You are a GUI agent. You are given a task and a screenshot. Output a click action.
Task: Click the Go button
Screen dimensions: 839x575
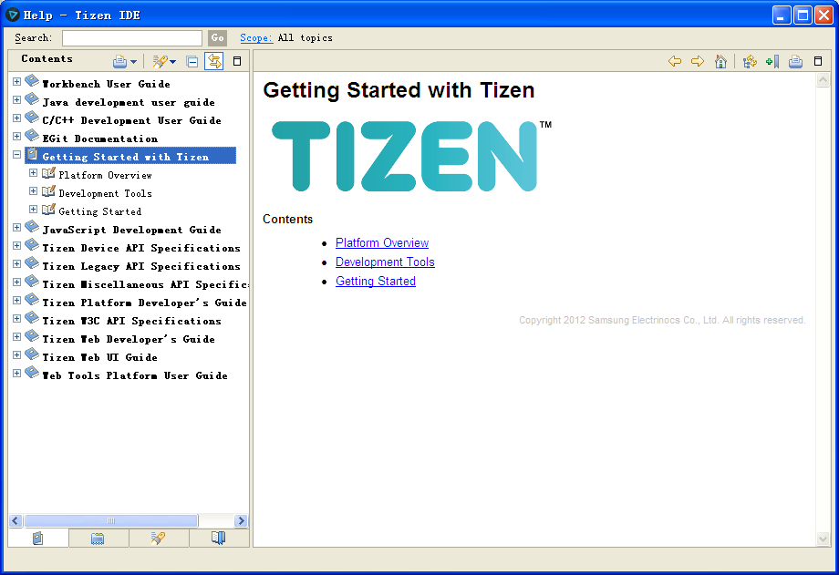(217, 38)
